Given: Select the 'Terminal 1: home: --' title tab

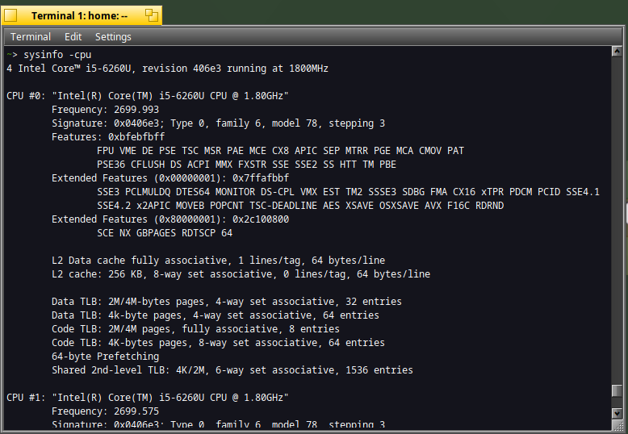Looking at the screenshot, I should (x=82, y=15).
